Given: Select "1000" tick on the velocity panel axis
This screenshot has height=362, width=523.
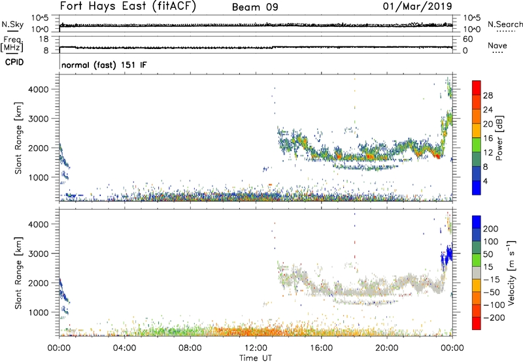Looking at the screenshot, I should pos(39,312).
